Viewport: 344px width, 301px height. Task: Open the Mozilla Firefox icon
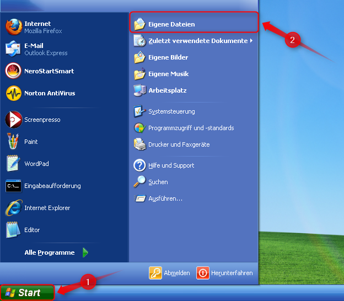tap(14, 27)
